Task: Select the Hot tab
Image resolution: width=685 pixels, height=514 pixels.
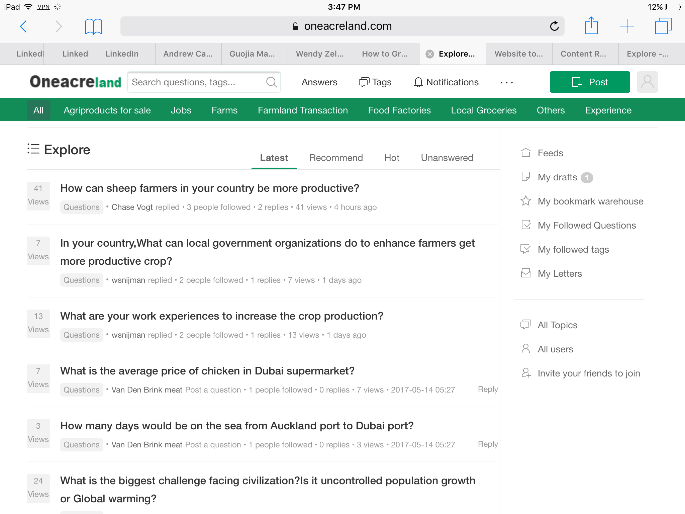Action: (392, 158)
